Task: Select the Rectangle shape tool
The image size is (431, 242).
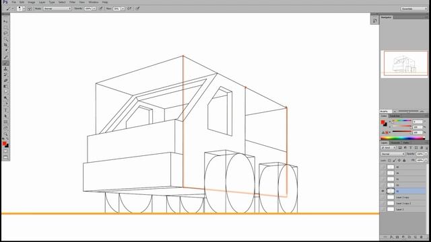Action: 5,122
